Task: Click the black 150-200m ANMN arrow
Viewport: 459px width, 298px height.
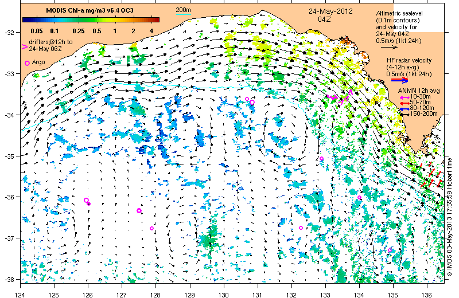Action: pos(404,115)
